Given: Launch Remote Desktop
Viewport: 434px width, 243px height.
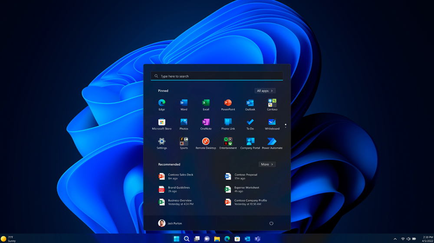Looking at the screenshot, I should click(206, 143).
